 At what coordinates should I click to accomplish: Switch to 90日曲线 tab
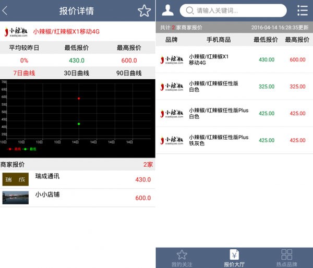point(129,73)
